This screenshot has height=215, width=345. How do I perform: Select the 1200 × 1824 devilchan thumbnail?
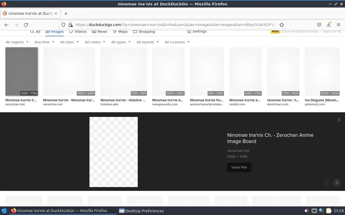pos(283,71)
